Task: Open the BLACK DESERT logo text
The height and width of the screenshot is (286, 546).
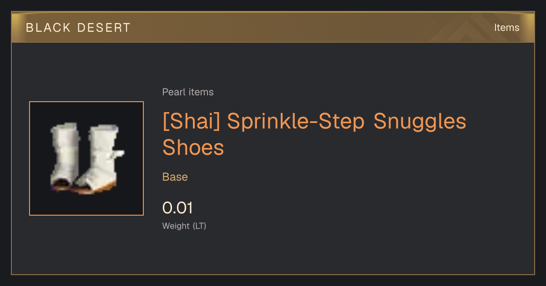Action: 78,28
